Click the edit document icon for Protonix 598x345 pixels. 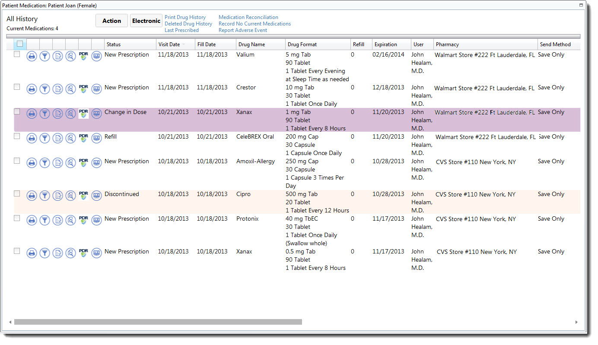coord(57,220)
